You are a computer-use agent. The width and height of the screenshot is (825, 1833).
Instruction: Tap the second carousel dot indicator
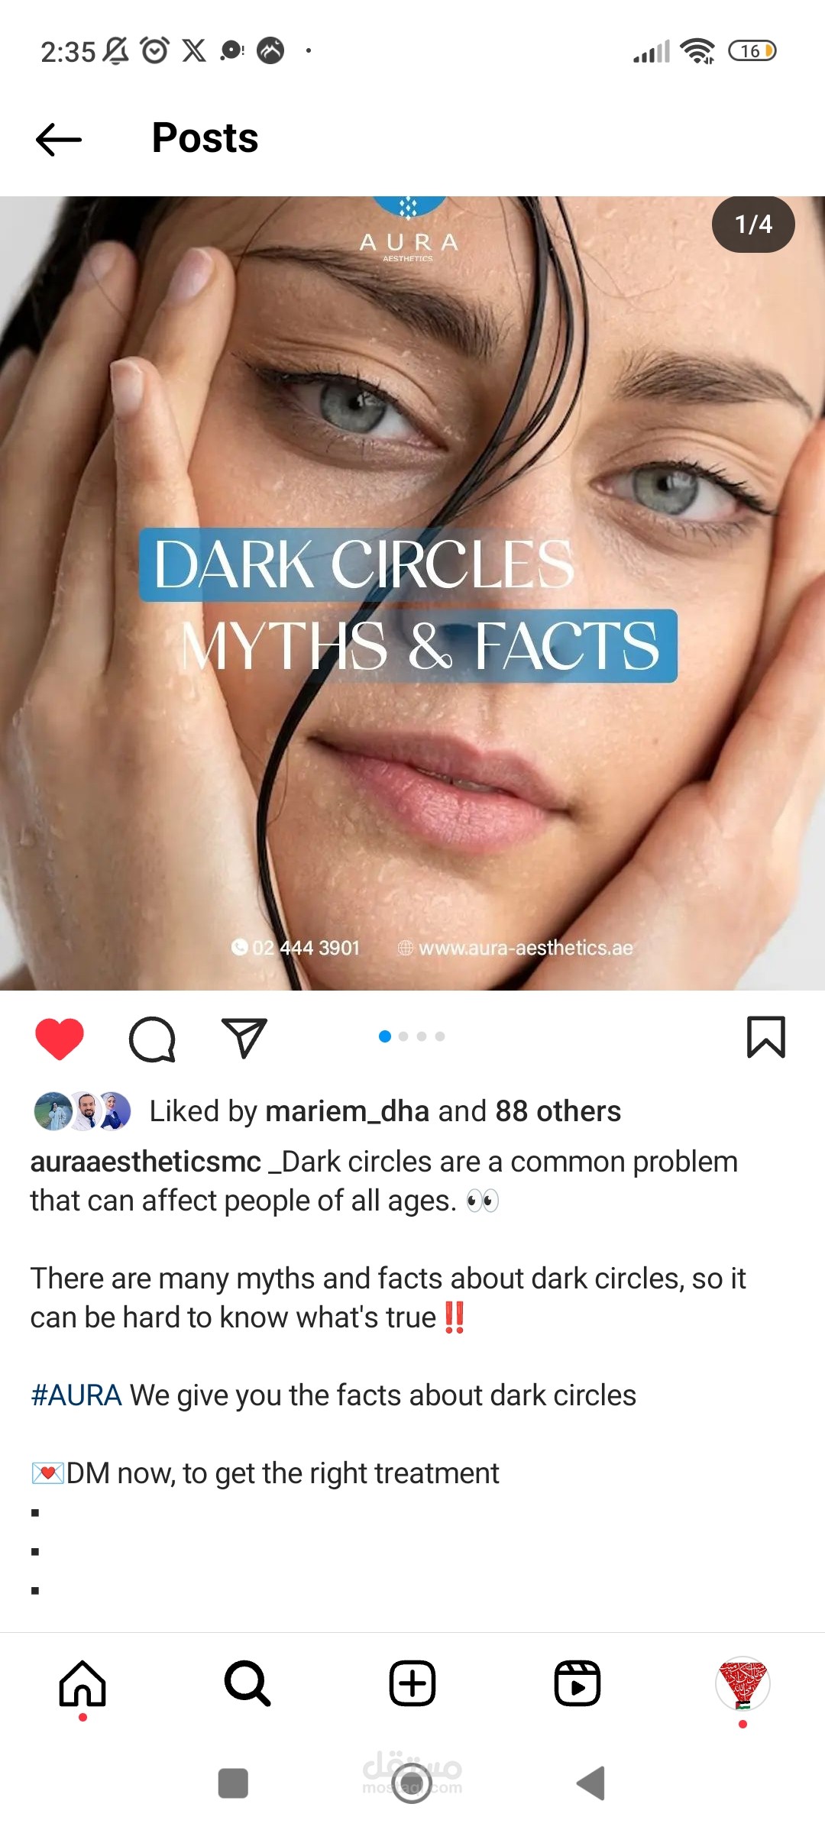coord(403,1036)
